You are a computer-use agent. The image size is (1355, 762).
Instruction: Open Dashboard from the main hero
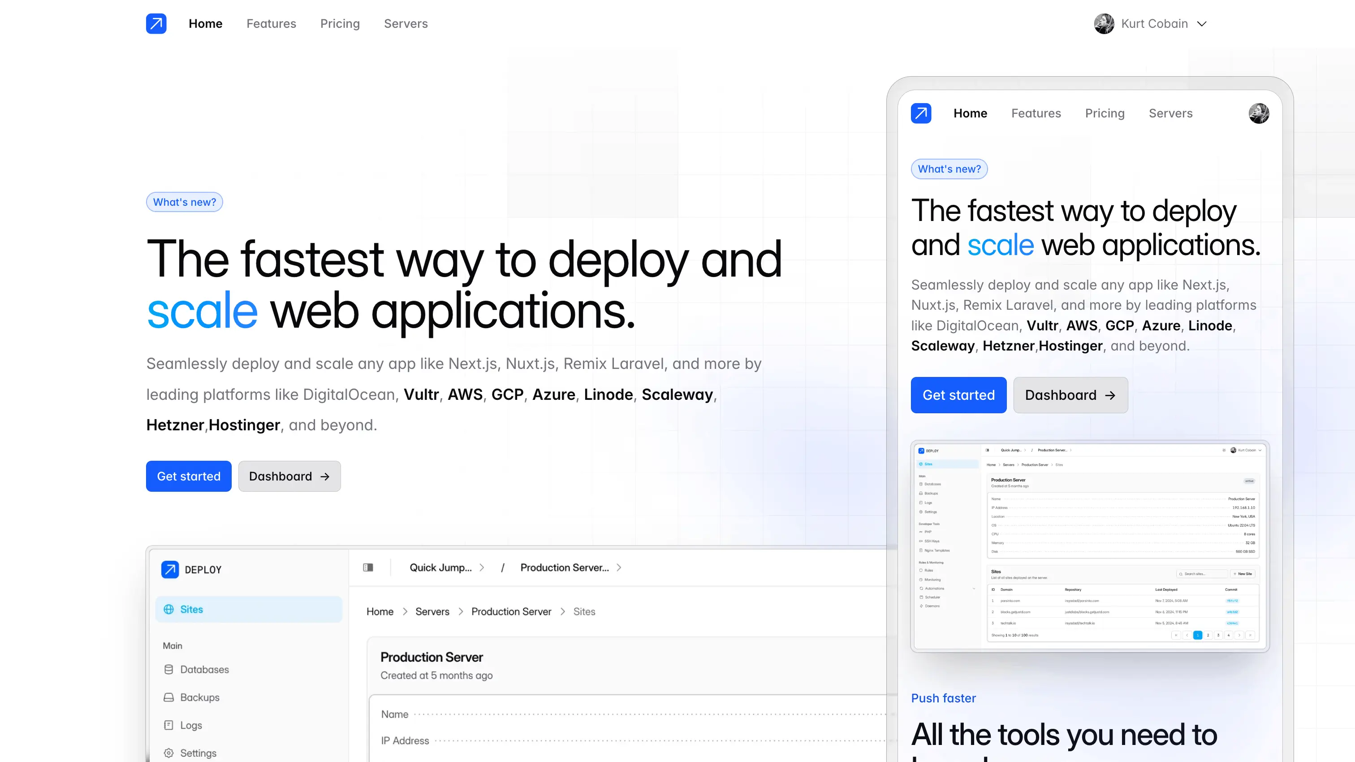[x=289, y=476]
